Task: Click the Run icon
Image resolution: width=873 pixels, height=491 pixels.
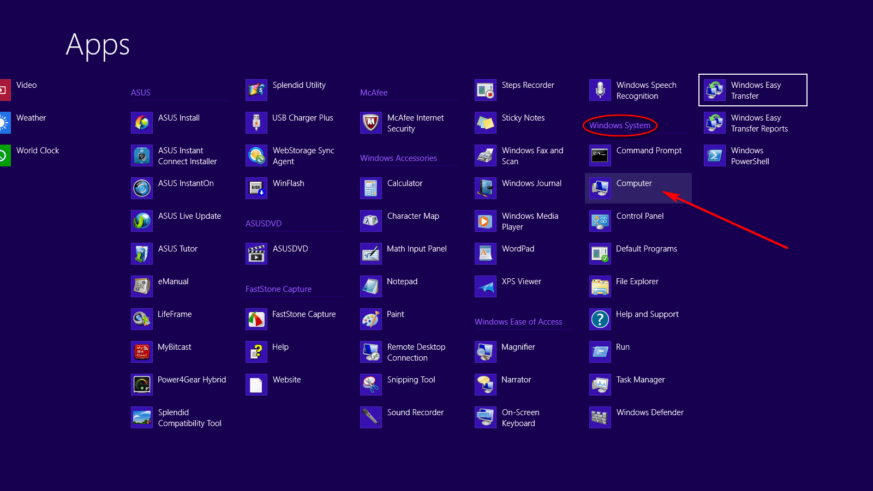Action: pos(600,352)
